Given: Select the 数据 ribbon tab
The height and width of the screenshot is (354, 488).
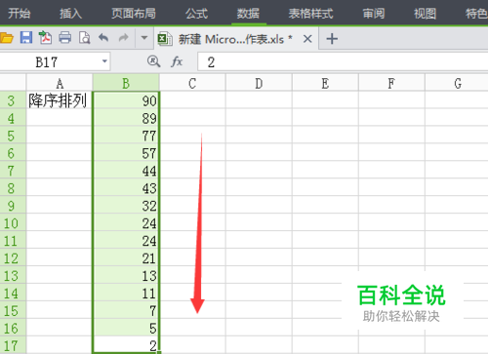Looking at the screenshot, I should (x=249, y=14).
